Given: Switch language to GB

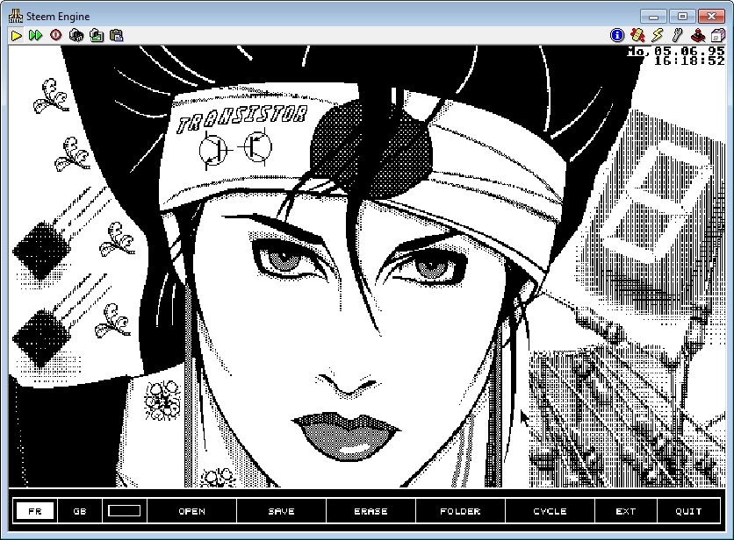Looking at the screenshot, I should tap(80, 511).
